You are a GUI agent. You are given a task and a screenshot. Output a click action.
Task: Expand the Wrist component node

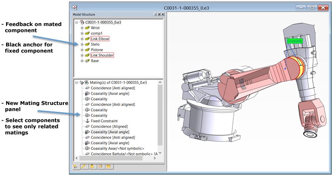[x=82, y=28]
